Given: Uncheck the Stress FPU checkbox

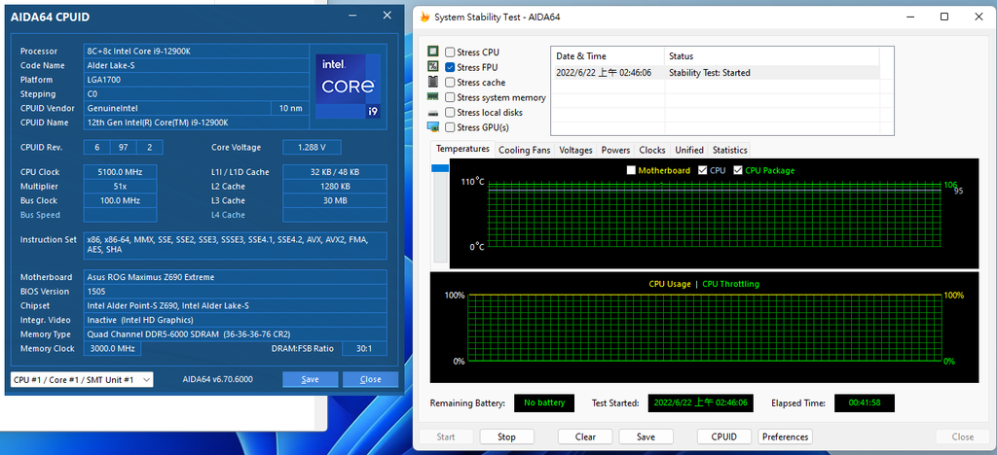Looking at the screenshot, I should [x=450, y=67].
